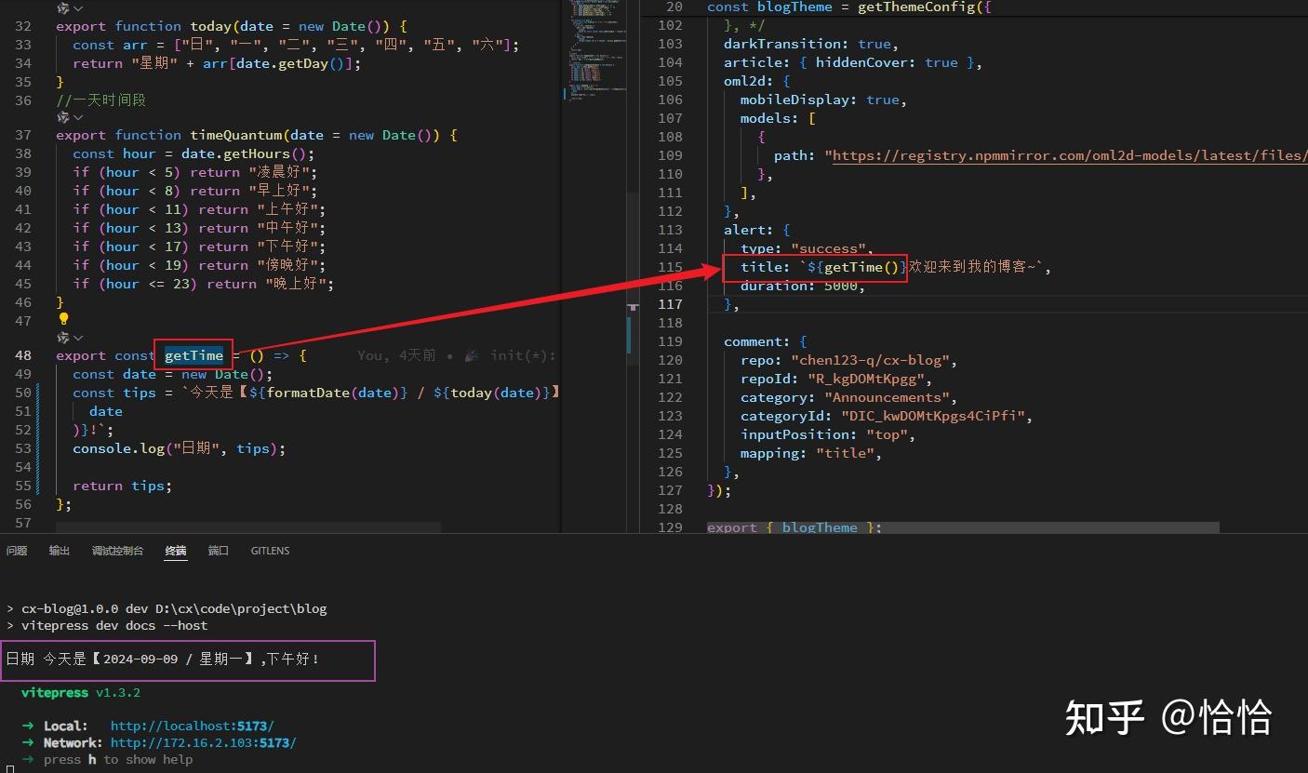Expand the code lens chevron above getTime
This screenshot has width=1308, height=773.
point(78,338)
